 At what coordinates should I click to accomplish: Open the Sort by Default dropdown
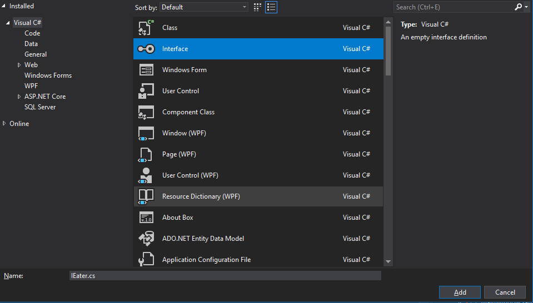pyautogui.click(x=204, y=7)
